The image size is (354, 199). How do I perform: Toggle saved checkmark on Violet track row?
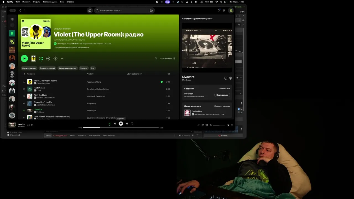pyautogui.click(x=162, y=82)
